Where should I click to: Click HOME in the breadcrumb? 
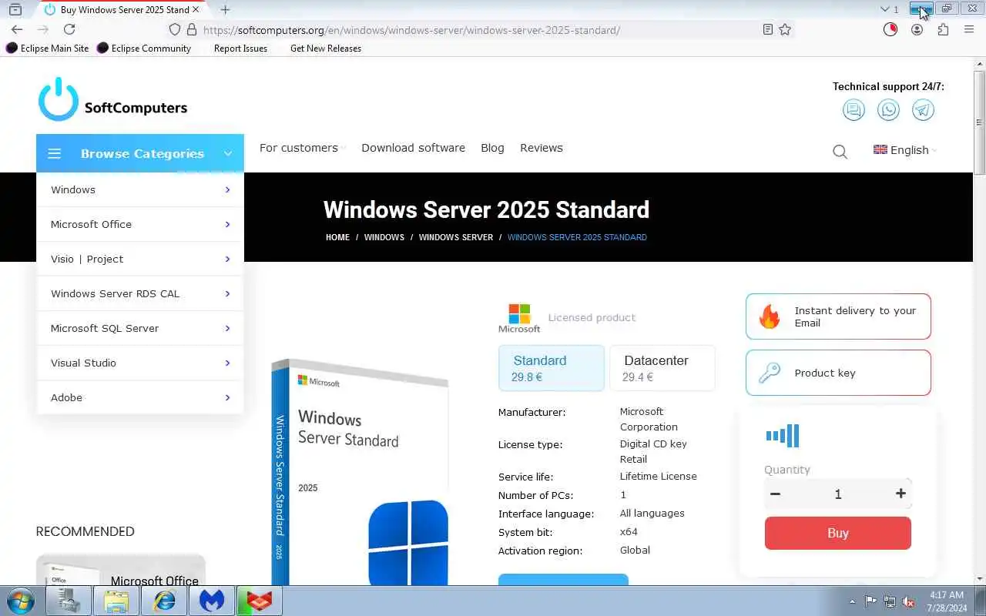[x=337, y=237]
